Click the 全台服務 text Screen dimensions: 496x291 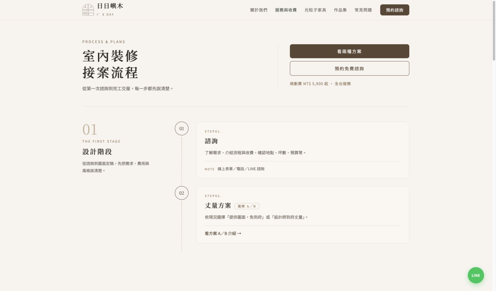(x=343, y=84)
